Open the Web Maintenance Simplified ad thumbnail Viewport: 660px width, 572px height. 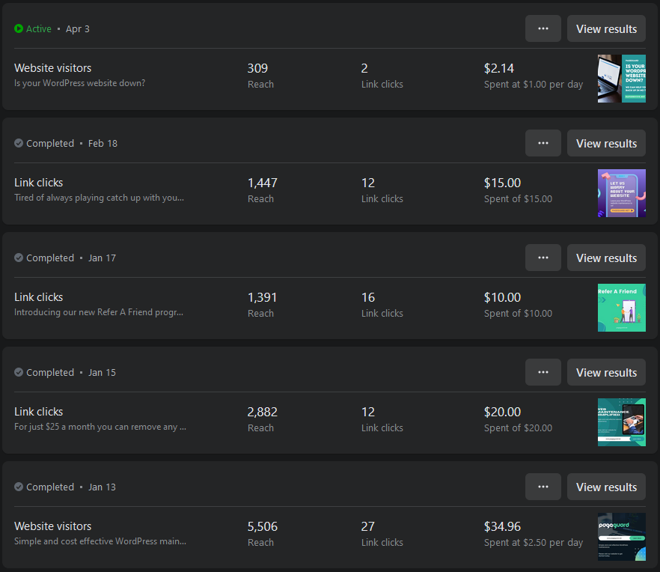(622, 422)
